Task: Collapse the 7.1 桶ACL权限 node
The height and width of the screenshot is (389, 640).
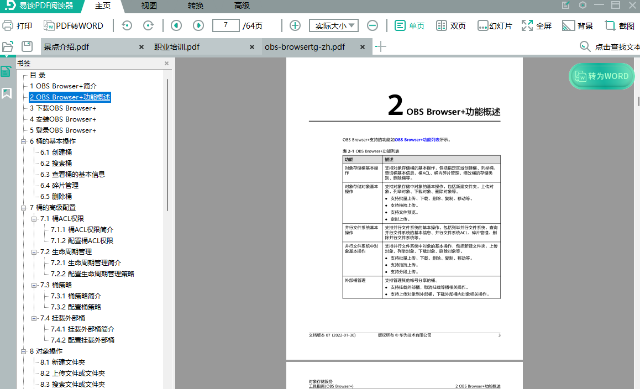Action: (34, 219)
